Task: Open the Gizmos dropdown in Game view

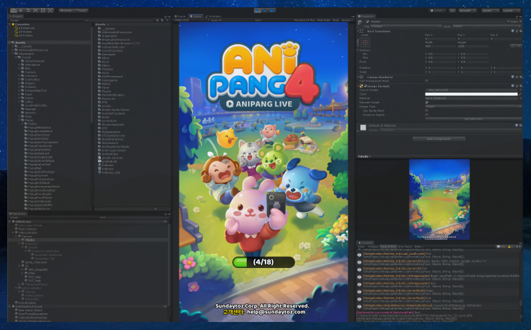Action: point(346,20)
